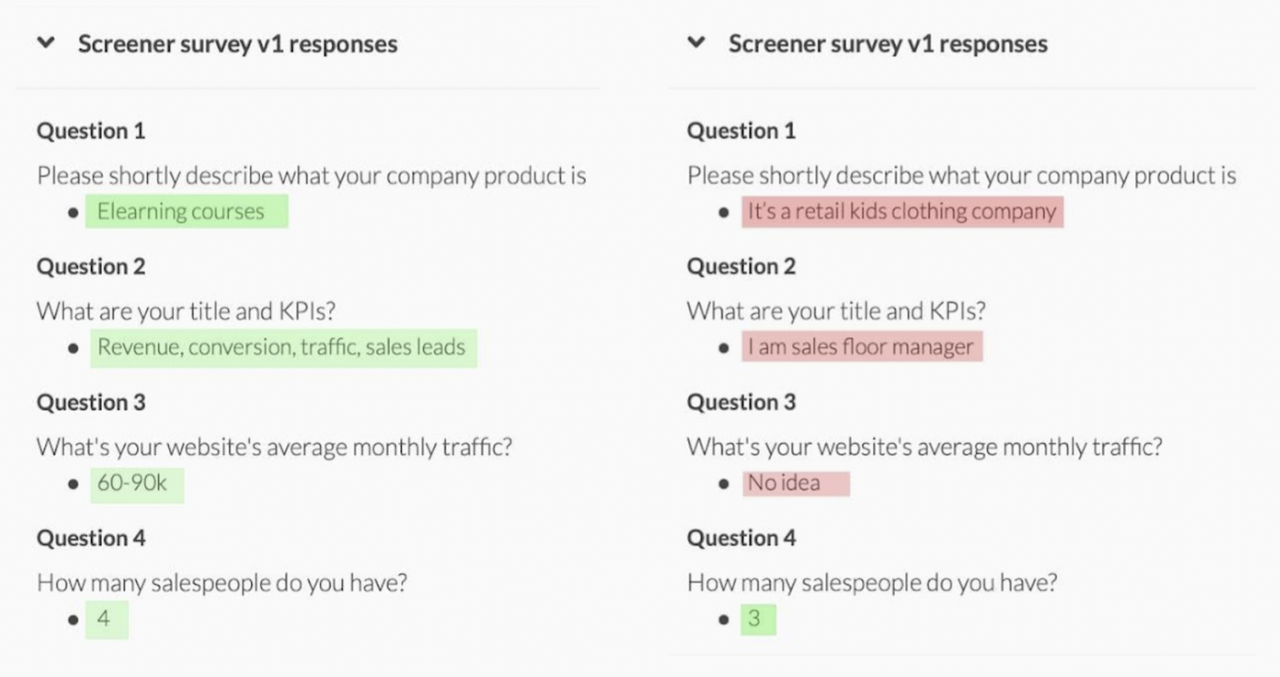This screenshot has height=677, width=1280.
Task: Click the left panel Question 3 label
Action: click(91, 402)
